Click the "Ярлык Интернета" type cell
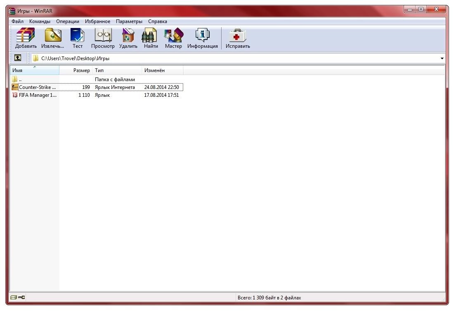Viewport: 456px width, 313px height. [x=115, y=87]
